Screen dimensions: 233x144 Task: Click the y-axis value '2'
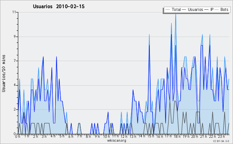pos(15,109)
